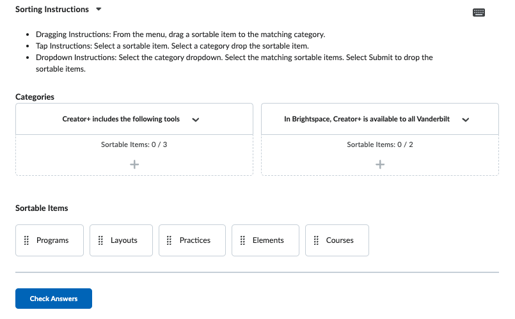The height and width of the screenshot is (319, 515).
Task: Select the Courses sortable item
Action: [340, 240]
